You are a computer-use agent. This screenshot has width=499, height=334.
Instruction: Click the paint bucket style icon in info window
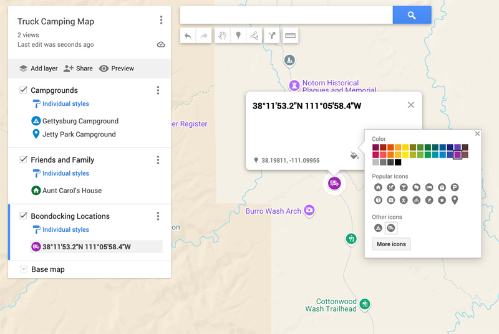pyautogui.click(x=354, y=155)
